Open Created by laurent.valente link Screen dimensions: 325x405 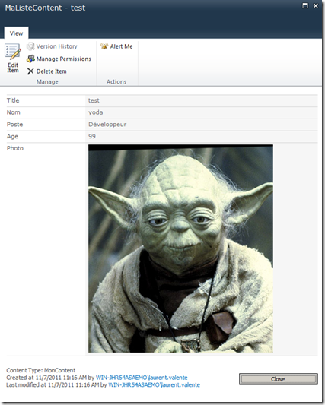coord(142,378)
